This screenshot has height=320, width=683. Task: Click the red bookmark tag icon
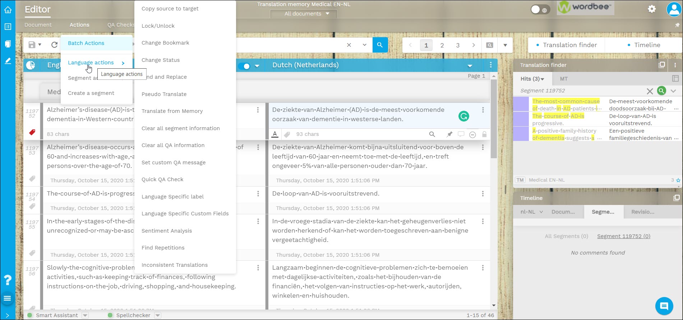click(32, 132)
